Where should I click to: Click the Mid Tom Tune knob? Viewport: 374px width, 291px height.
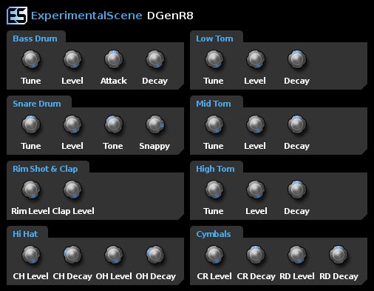[214, 124]
